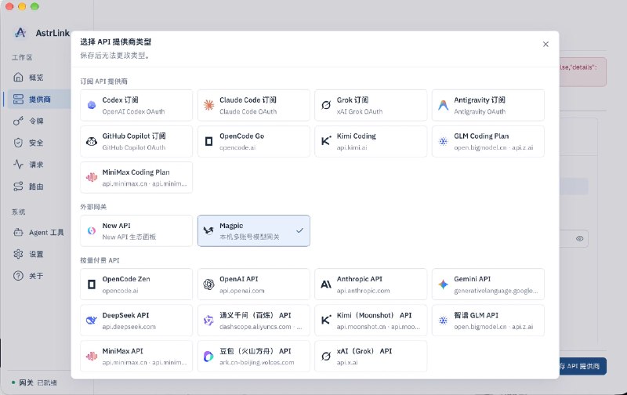The width and height of the screenshot is (627, 395).
Task: Click the api.openai.com subtitle text
Action: (242, 291)
